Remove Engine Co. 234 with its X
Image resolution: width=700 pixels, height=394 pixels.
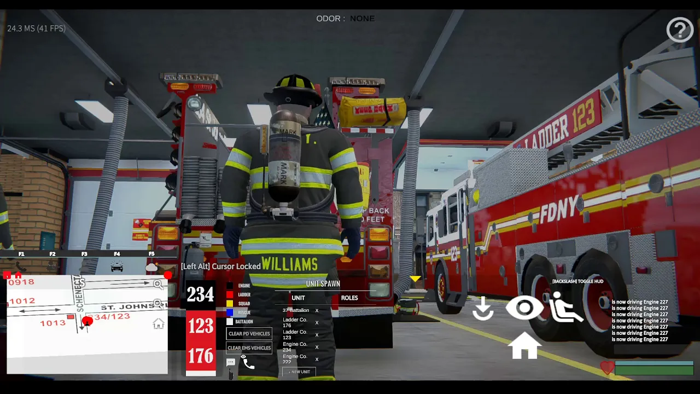[x=317, y=347]
